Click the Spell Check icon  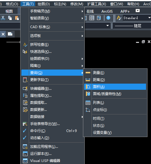(x=25, y=45)
